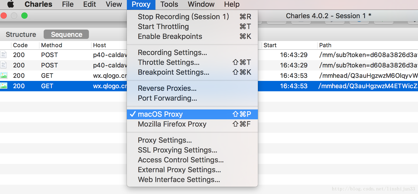Sort by the Start column header
This screenshot has height=194, width=418.
tap(270, 45)
